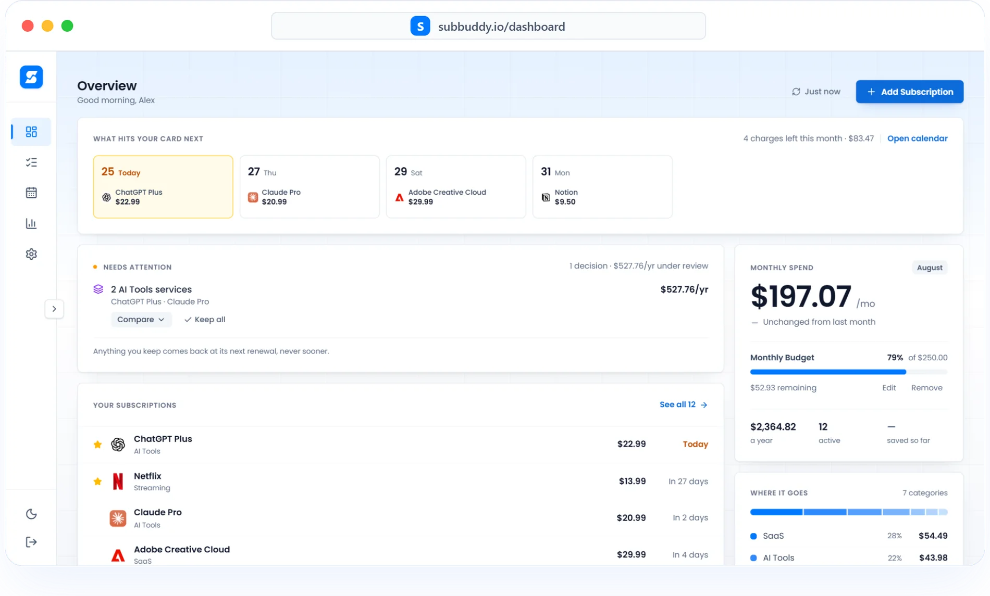Open the bar chart analytics icon
Image resolution: width=990 pixels, height=596 pixels.
[31, 223]
